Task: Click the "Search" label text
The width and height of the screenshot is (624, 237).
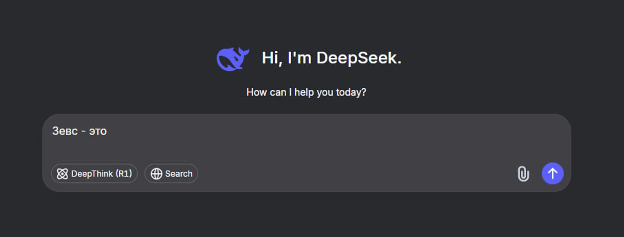Action: click(x=179, y=174)
